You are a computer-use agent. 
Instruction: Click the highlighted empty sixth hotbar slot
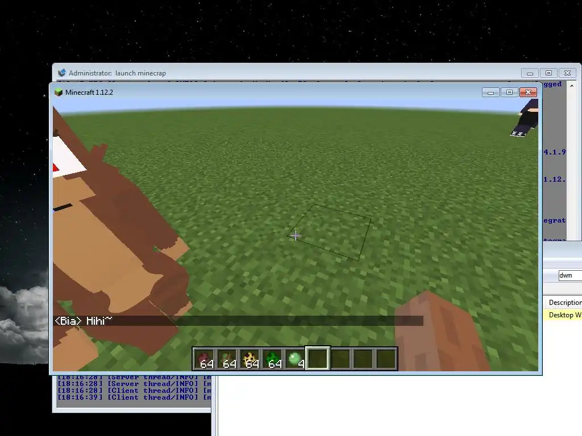(x=318, y=359)
